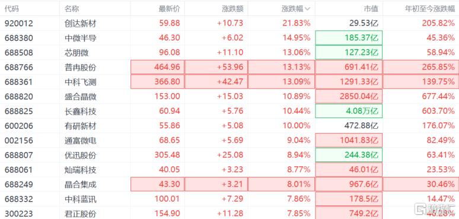Open 灿瑞科技 stock row
The width and height of the screenshot is (459, 219).
[x=230, y=170]
